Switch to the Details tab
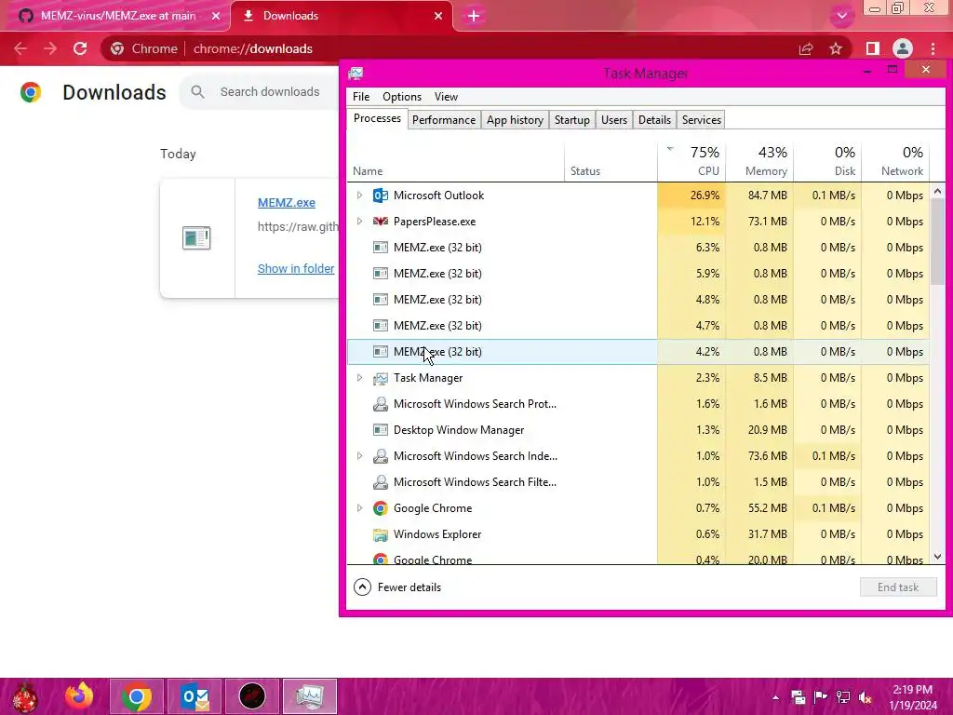953x715 pixels. [x=654, y=120]
